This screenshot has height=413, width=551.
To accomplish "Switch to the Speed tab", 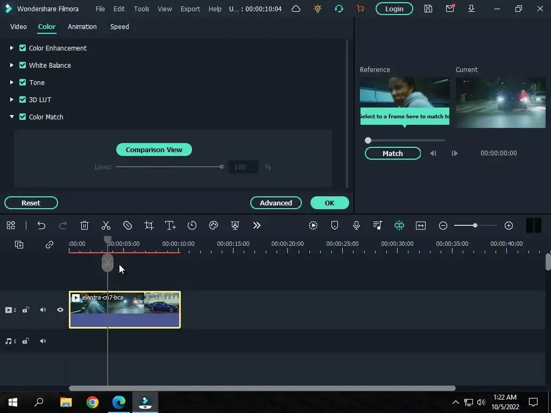I will point(119,27).
